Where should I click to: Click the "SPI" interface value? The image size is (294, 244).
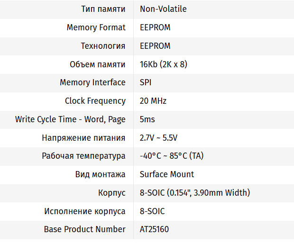[x=146, y=82]
